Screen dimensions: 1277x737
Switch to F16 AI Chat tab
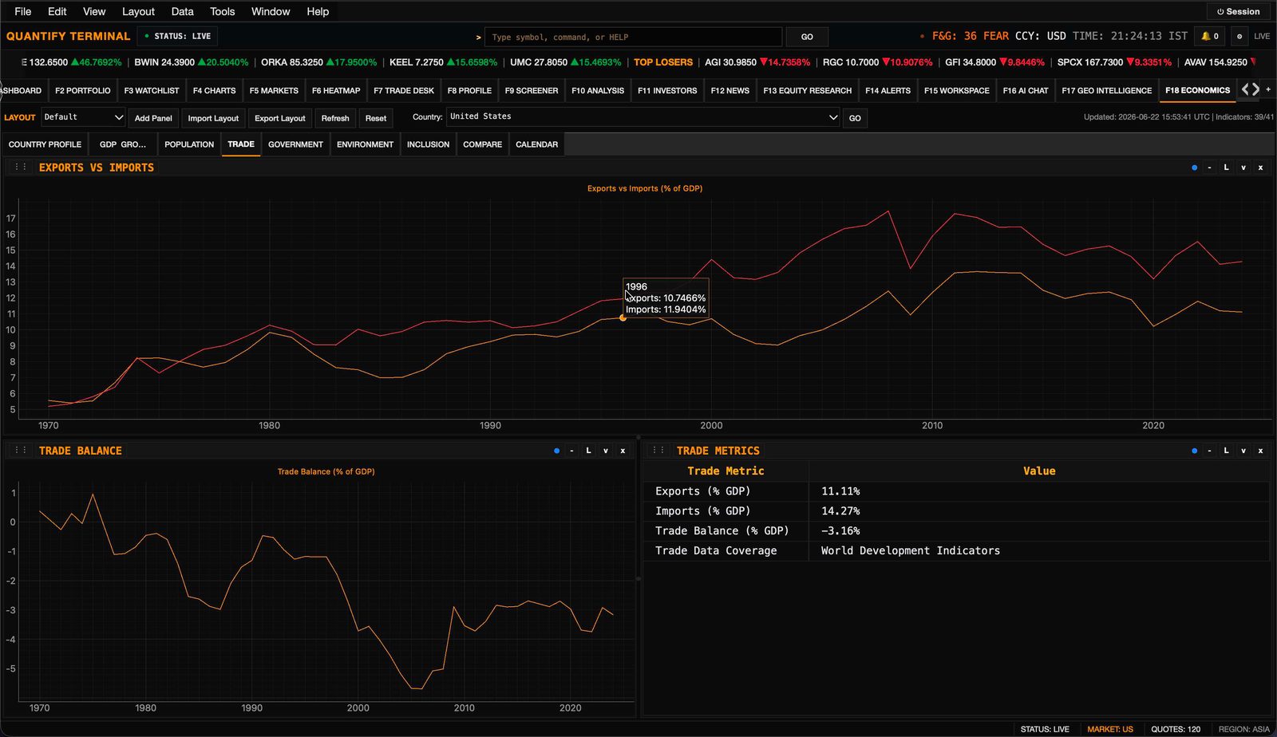point(1026,90)
